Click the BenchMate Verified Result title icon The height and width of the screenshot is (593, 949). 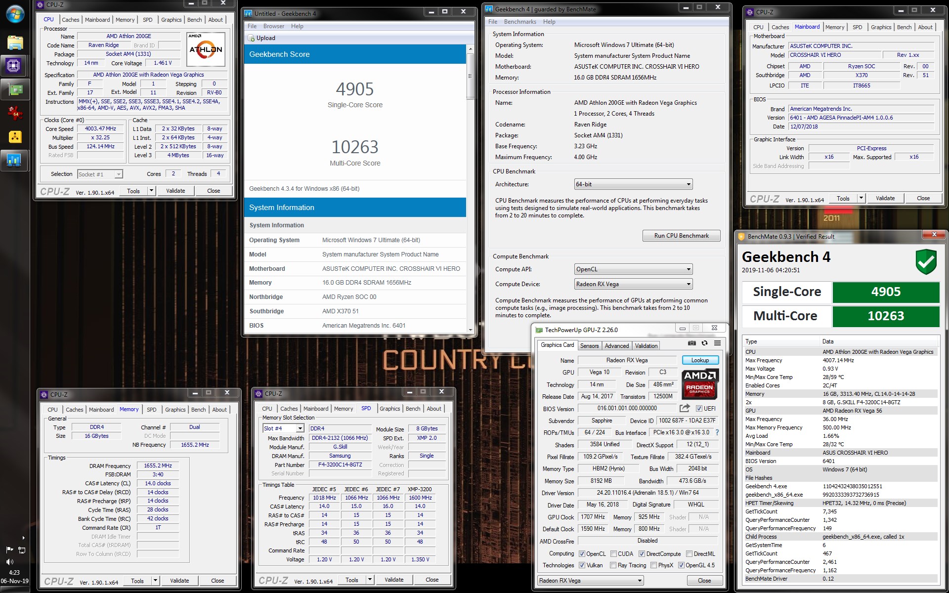tap(741, 236)
